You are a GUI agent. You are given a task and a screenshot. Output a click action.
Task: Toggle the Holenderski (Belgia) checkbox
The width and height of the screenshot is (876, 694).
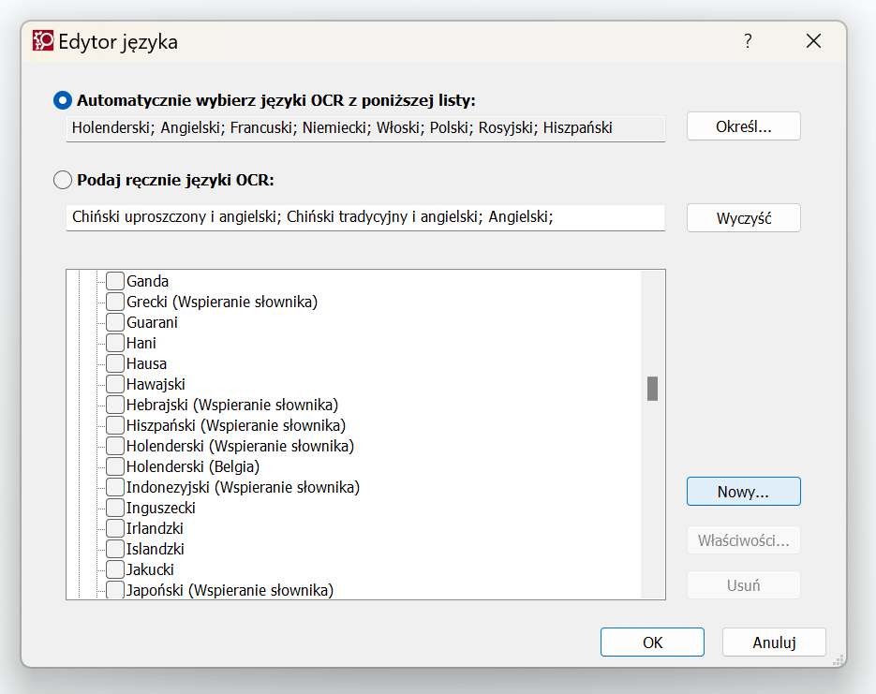(115, 466)
